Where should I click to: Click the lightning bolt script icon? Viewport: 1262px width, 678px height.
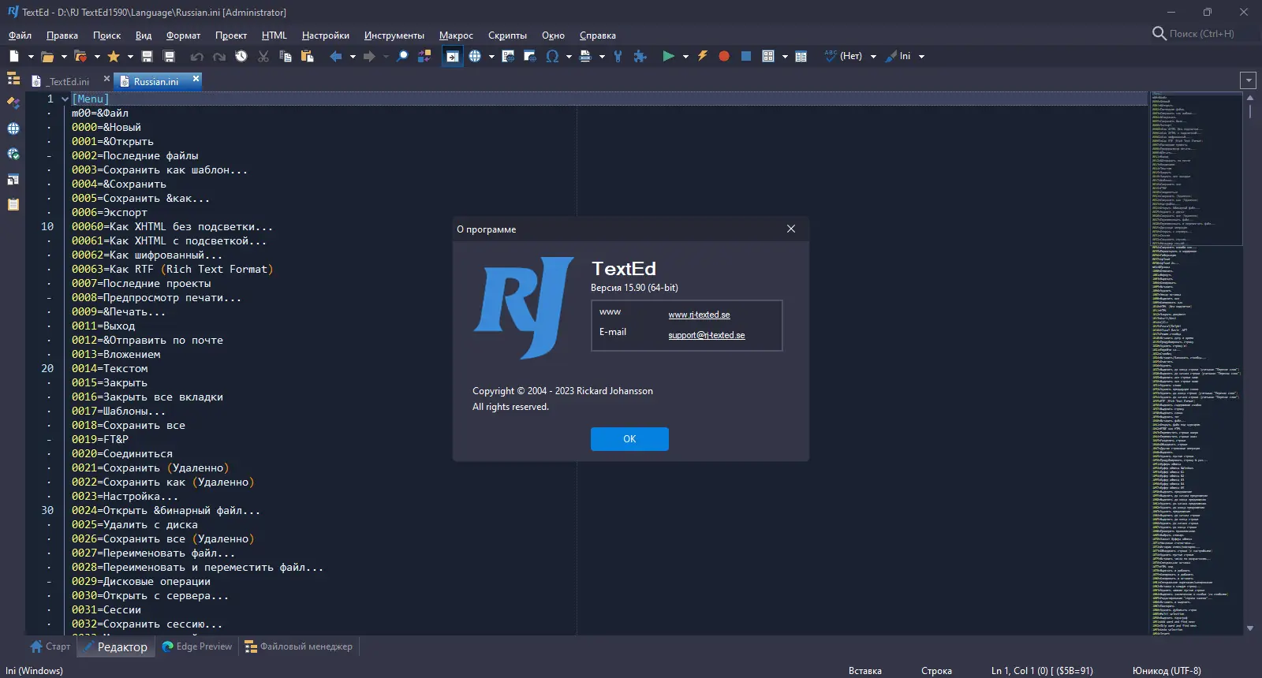pos(702,56)
